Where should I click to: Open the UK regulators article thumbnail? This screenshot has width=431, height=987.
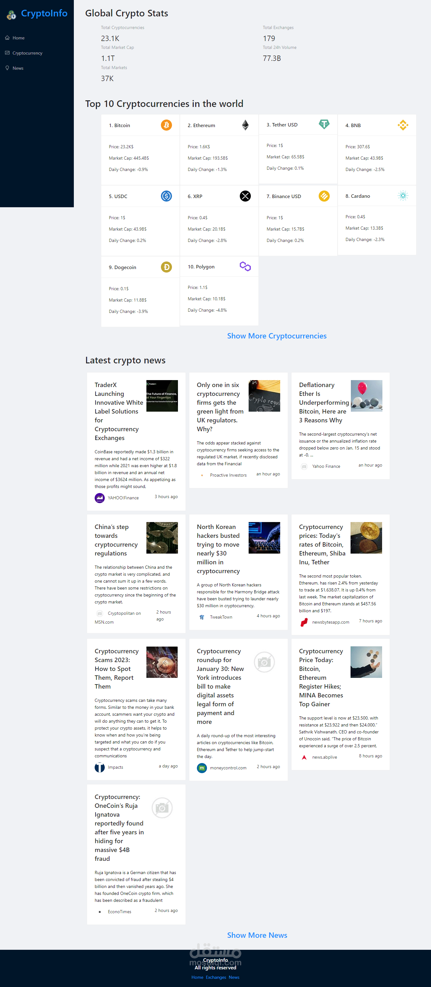click(264, 396)
